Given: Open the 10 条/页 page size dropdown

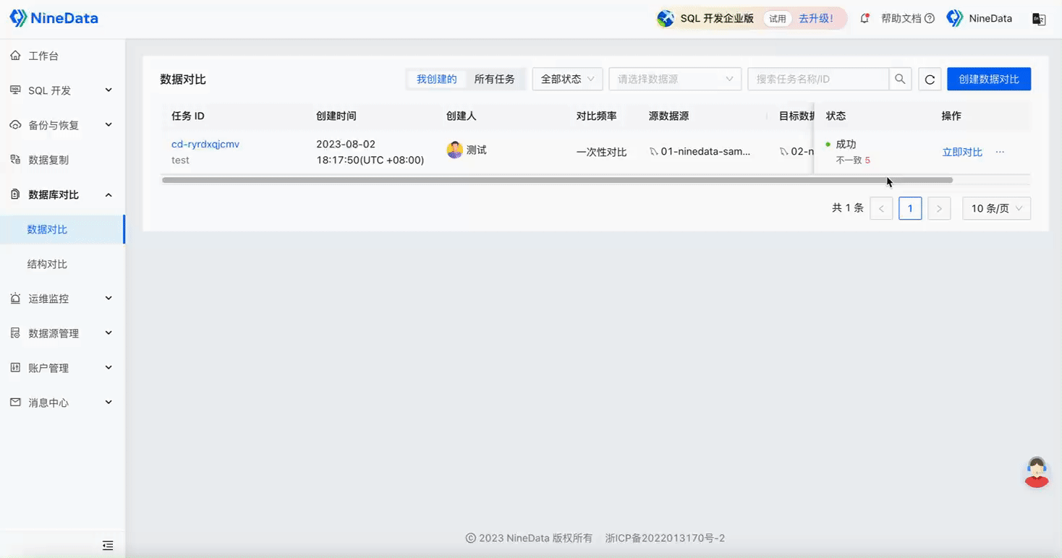Looking at the screenshot, I should tap(997, 208).
